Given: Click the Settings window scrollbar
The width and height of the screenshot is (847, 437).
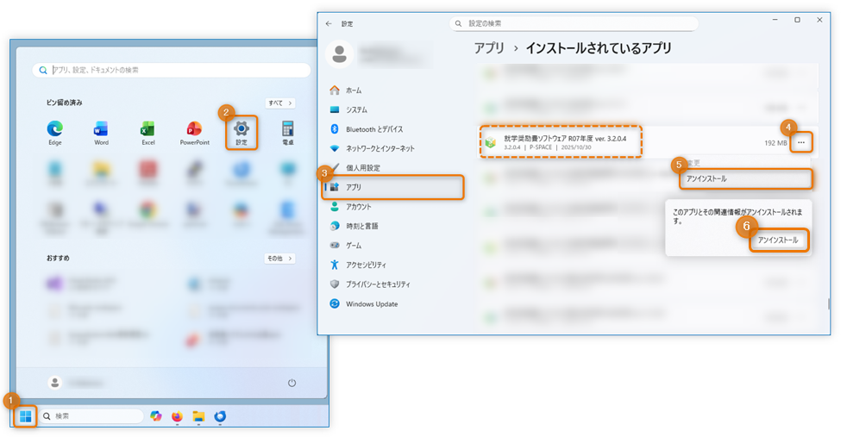Looking at the screenshot, I should tap(828, 303).
